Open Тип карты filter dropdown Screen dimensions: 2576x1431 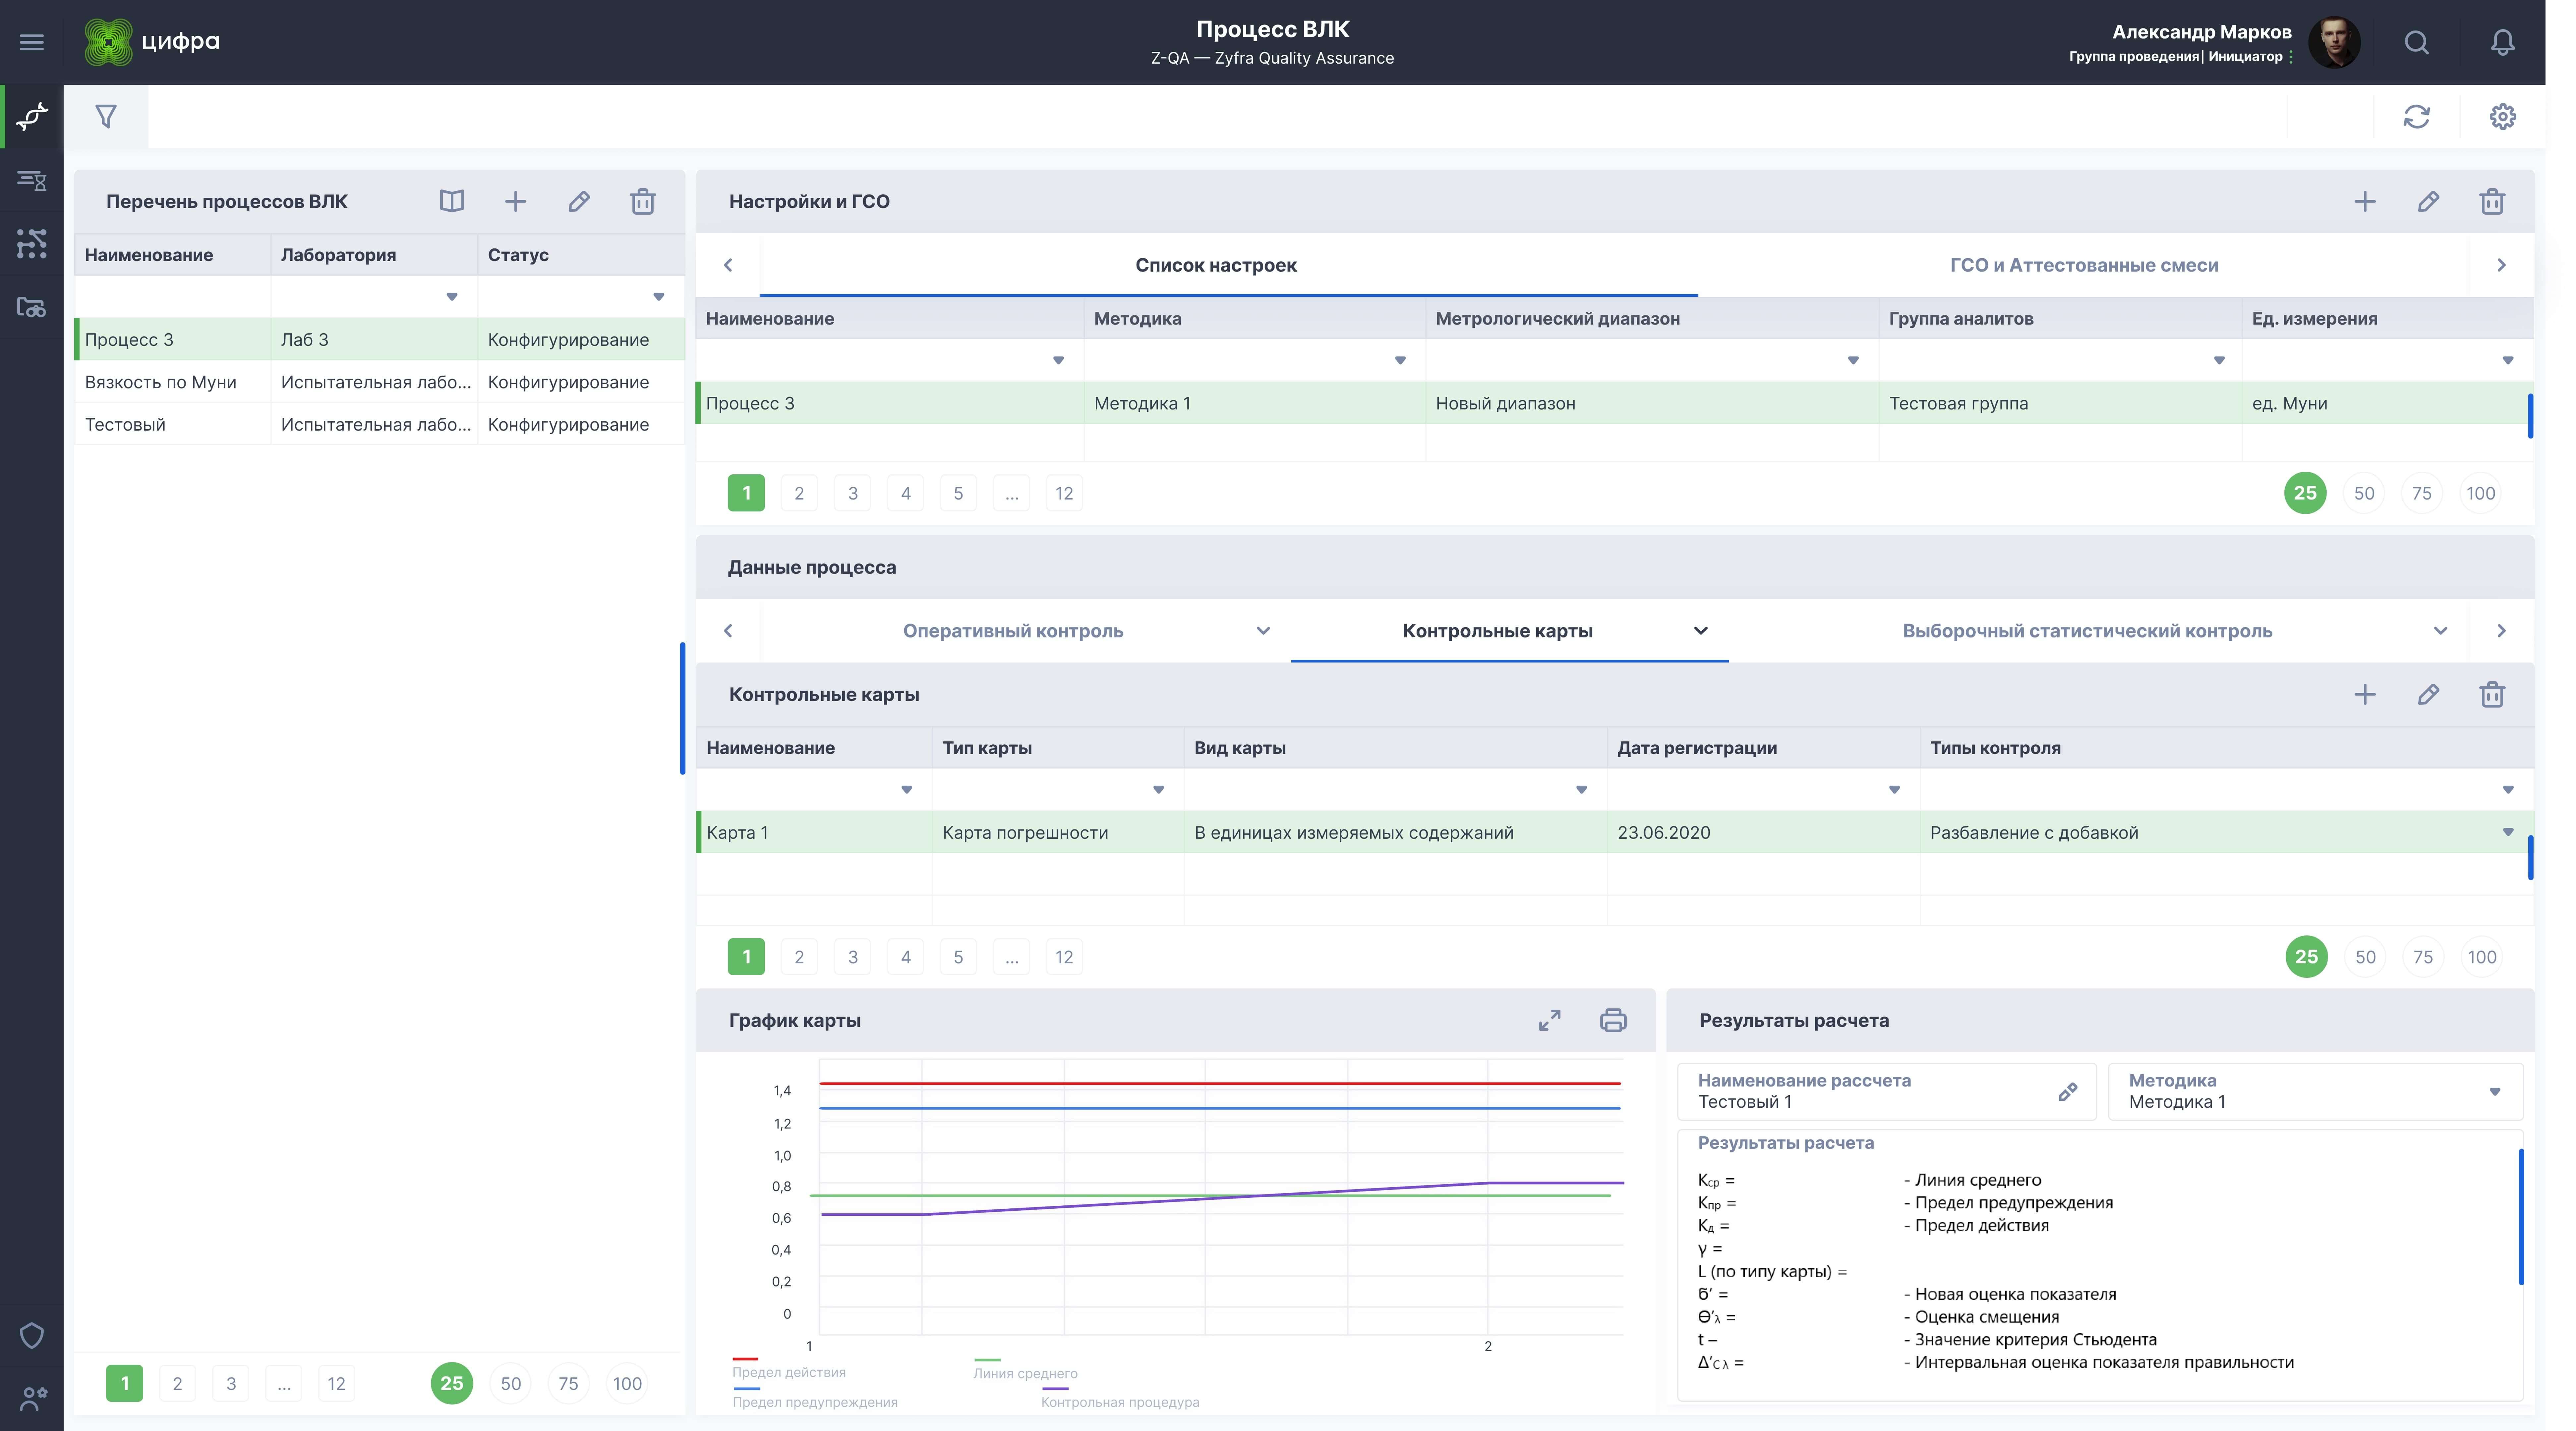(x=1159, y=789)
